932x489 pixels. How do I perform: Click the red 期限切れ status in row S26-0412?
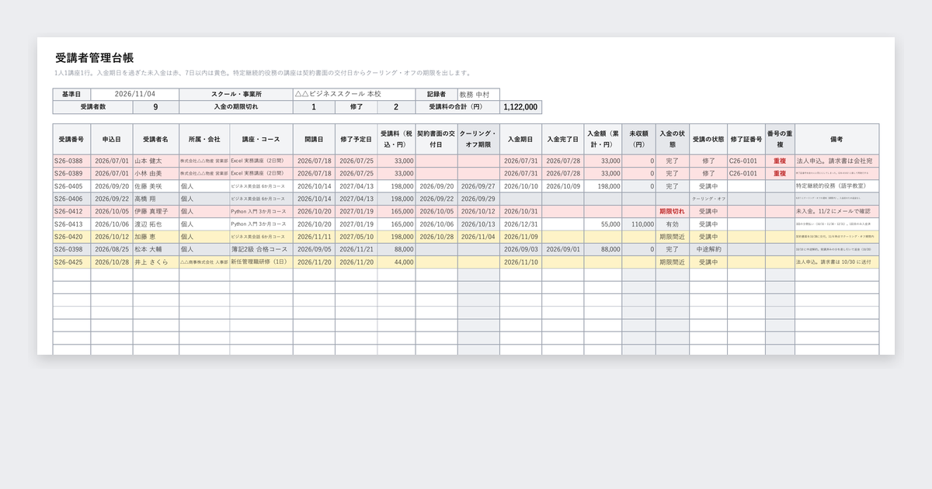click(x=673, y=211)
